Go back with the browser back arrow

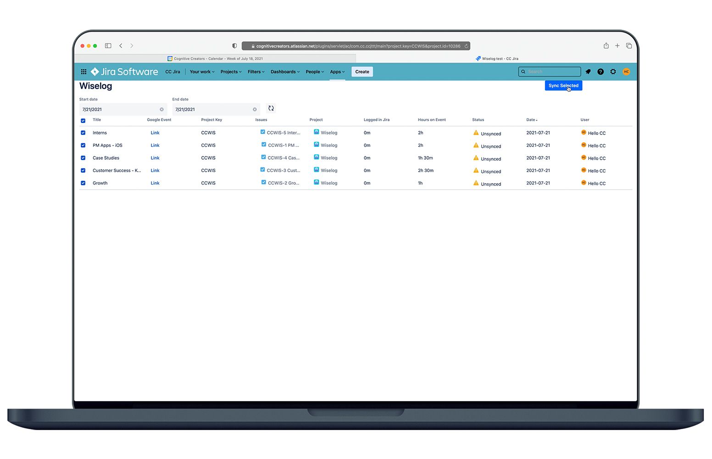pyautogui.click(x=121, y=45)
